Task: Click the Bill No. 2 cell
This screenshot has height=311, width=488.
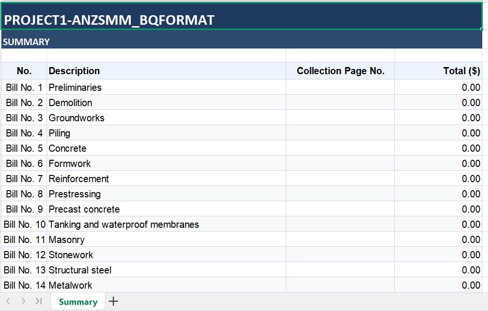Action: point(24,102)
